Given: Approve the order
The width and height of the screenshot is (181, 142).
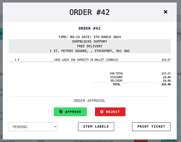Looking at the screenshot, I should pyautogui.click(x=70, y=112).
